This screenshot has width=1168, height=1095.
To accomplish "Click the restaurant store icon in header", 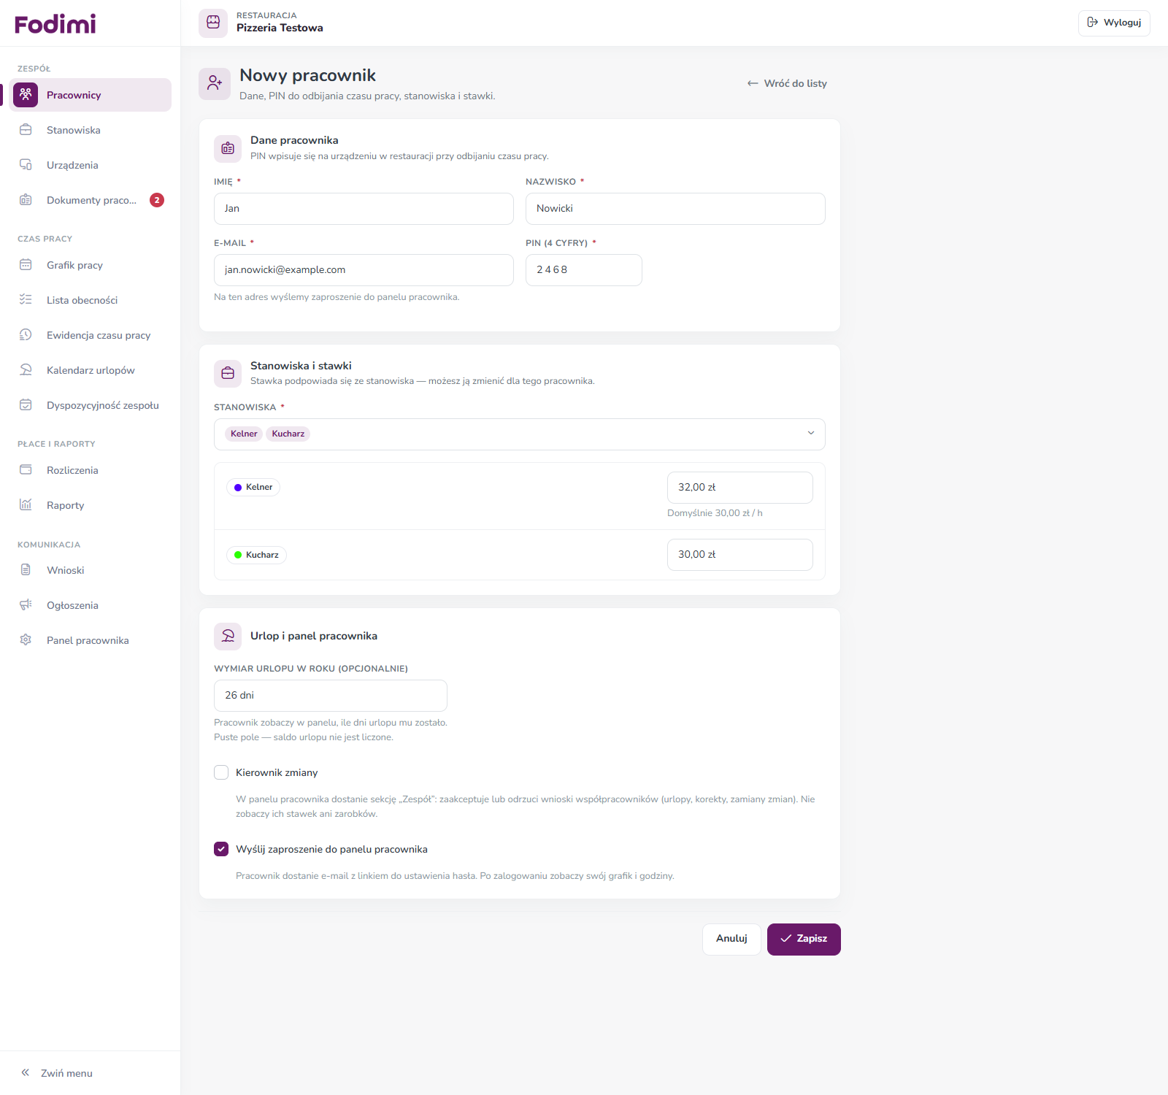I will click(213, 23).
